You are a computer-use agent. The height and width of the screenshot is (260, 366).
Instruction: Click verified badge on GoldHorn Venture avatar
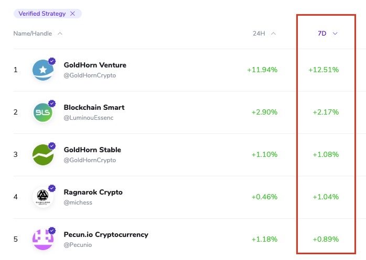[52, 61]
